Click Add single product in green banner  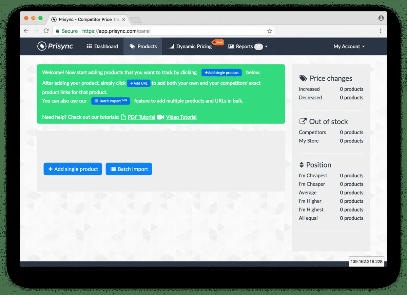point(221,73)
